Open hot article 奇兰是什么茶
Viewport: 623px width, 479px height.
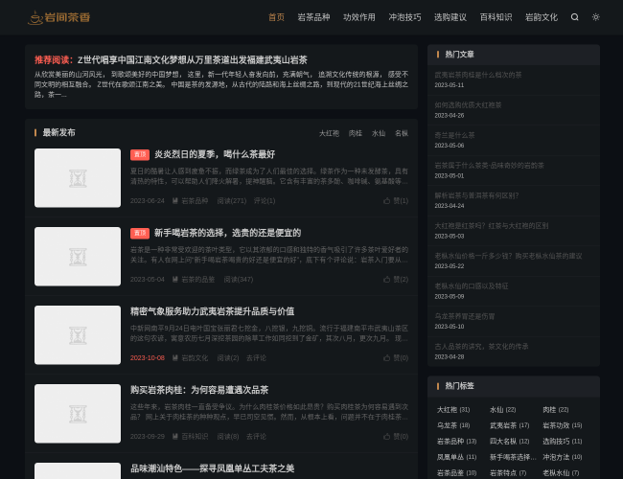454,135
